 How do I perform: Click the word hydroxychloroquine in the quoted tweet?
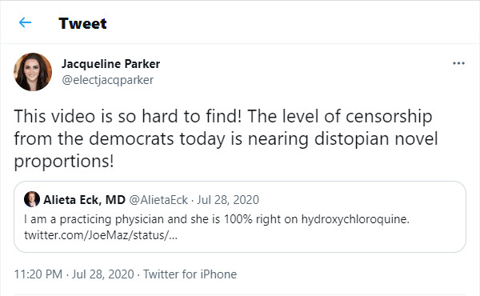pyautogui.click(x=355, y=219)
